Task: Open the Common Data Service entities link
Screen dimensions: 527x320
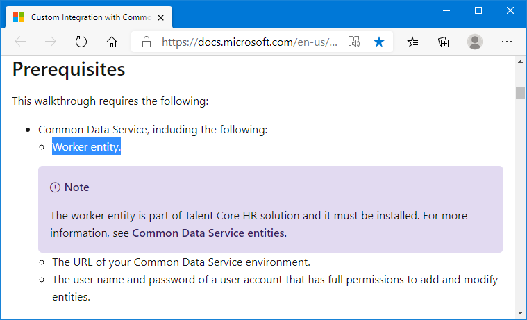Action: [208, 233]
